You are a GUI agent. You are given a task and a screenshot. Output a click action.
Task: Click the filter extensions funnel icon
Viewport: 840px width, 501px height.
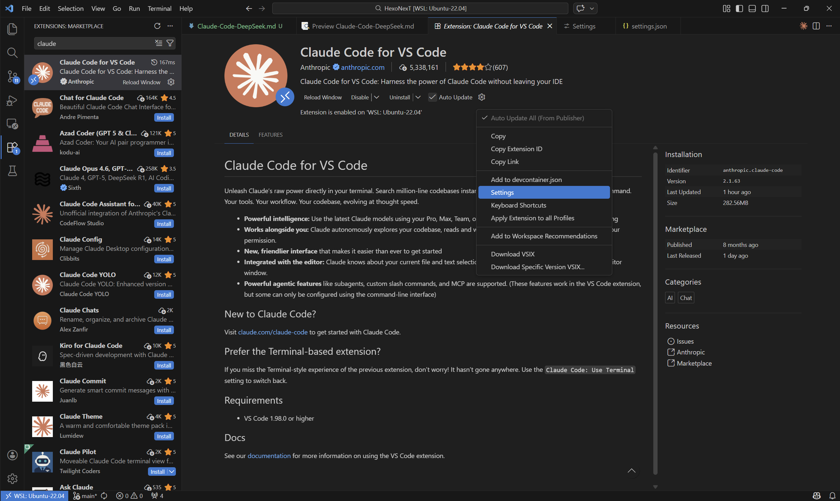coord(170,43)
